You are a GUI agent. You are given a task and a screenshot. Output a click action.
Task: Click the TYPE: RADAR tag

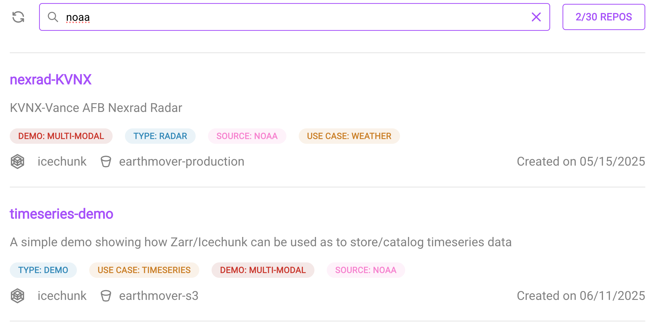point(160,136)
